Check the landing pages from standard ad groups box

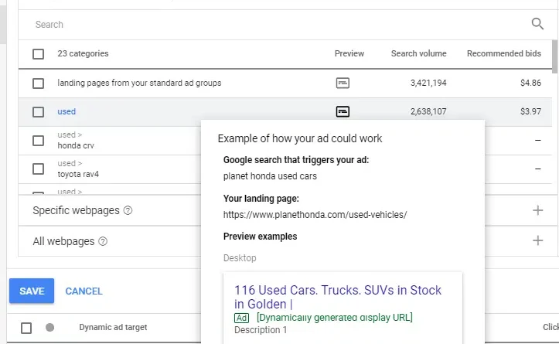coord(39,83)
